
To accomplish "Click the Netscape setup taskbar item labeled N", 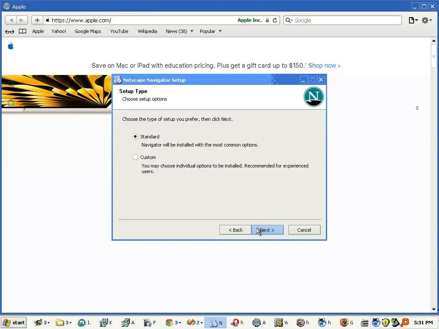I will (x=215, y=323).
